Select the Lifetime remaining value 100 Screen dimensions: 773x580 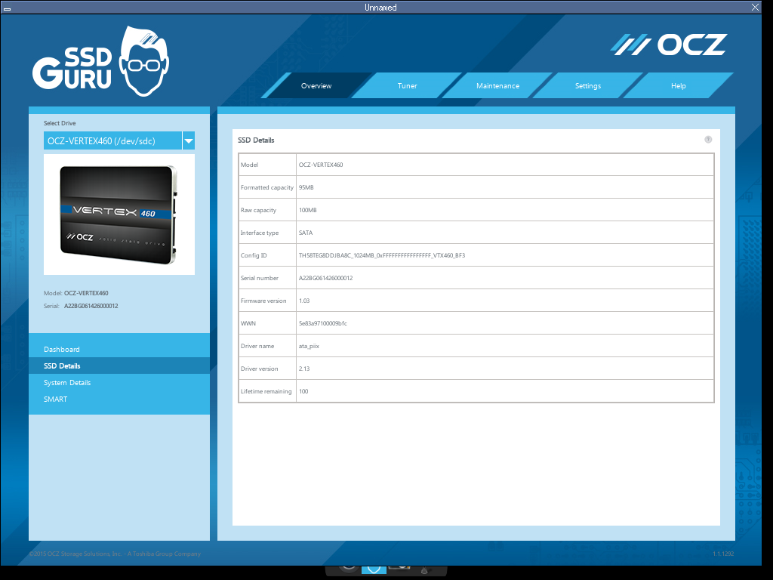[x=303, y=392]
